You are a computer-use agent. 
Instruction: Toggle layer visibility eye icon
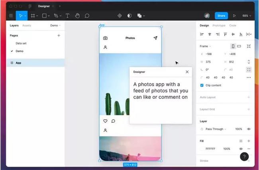point(249,129)
